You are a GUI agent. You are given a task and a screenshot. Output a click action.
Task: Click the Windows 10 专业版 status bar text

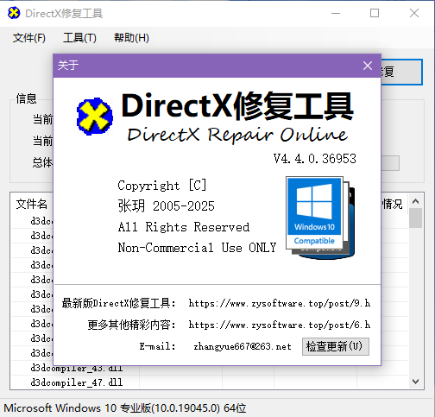pyautogui.click(x=125, y=408)
